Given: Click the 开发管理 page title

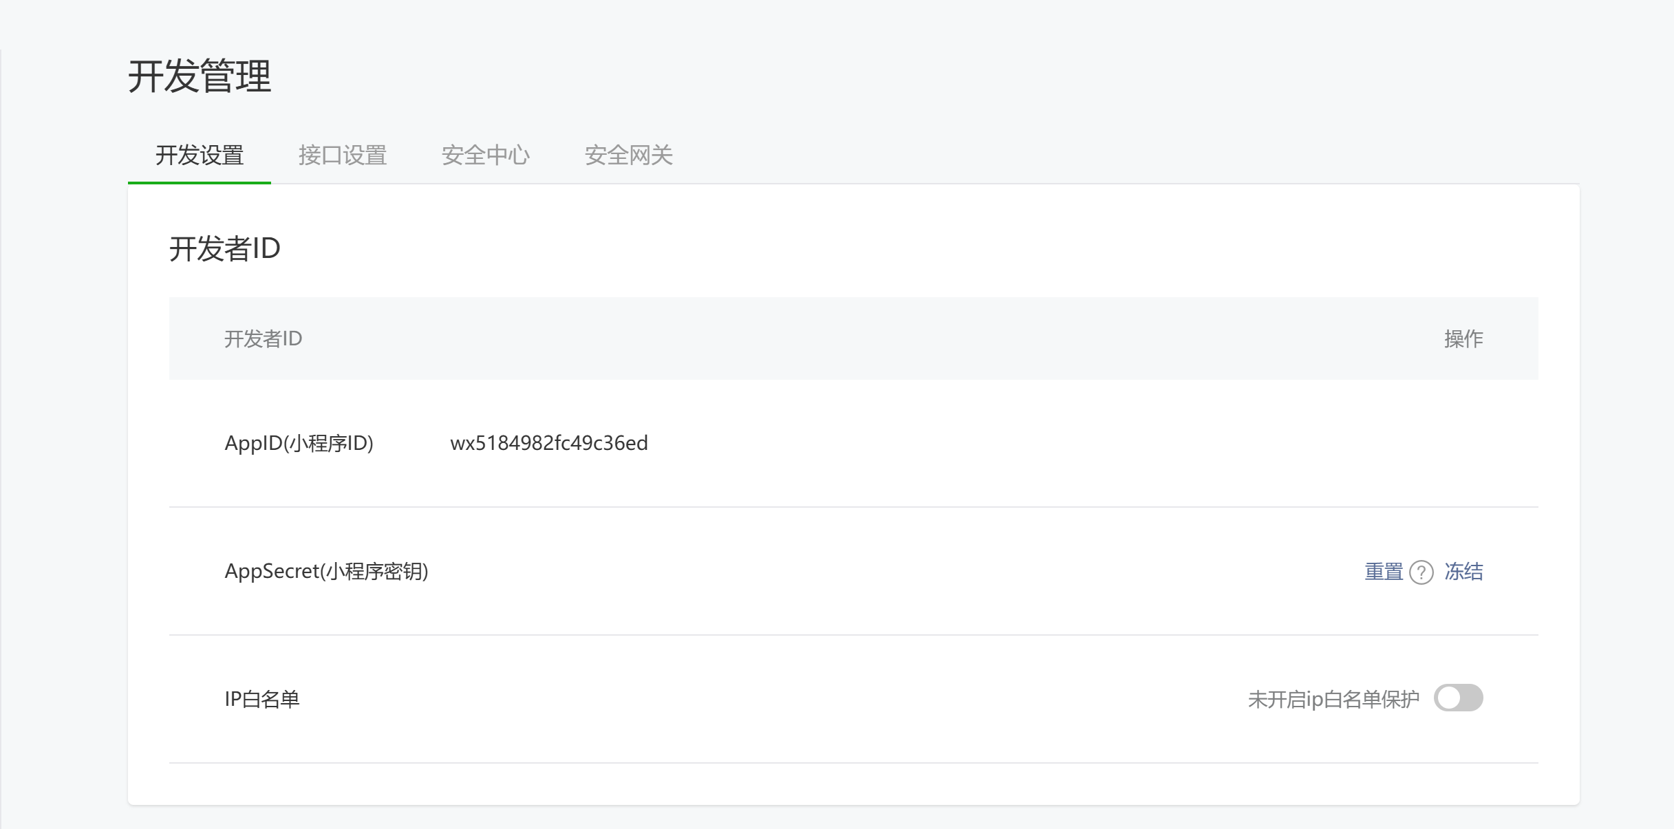Looking at the screenshot, I should click(x=200, y=76).
